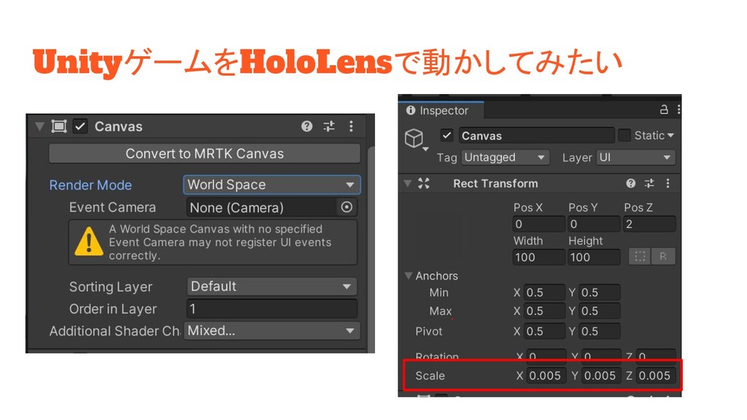
Task: Click Pivot X field
Action: pyautogui.click(x=544, y=331)
